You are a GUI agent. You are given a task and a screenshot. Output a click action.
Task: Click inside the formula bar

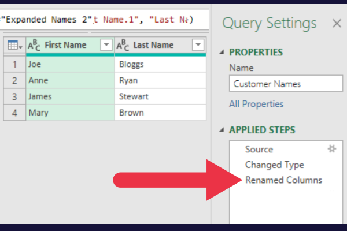[x=104, y=20]
